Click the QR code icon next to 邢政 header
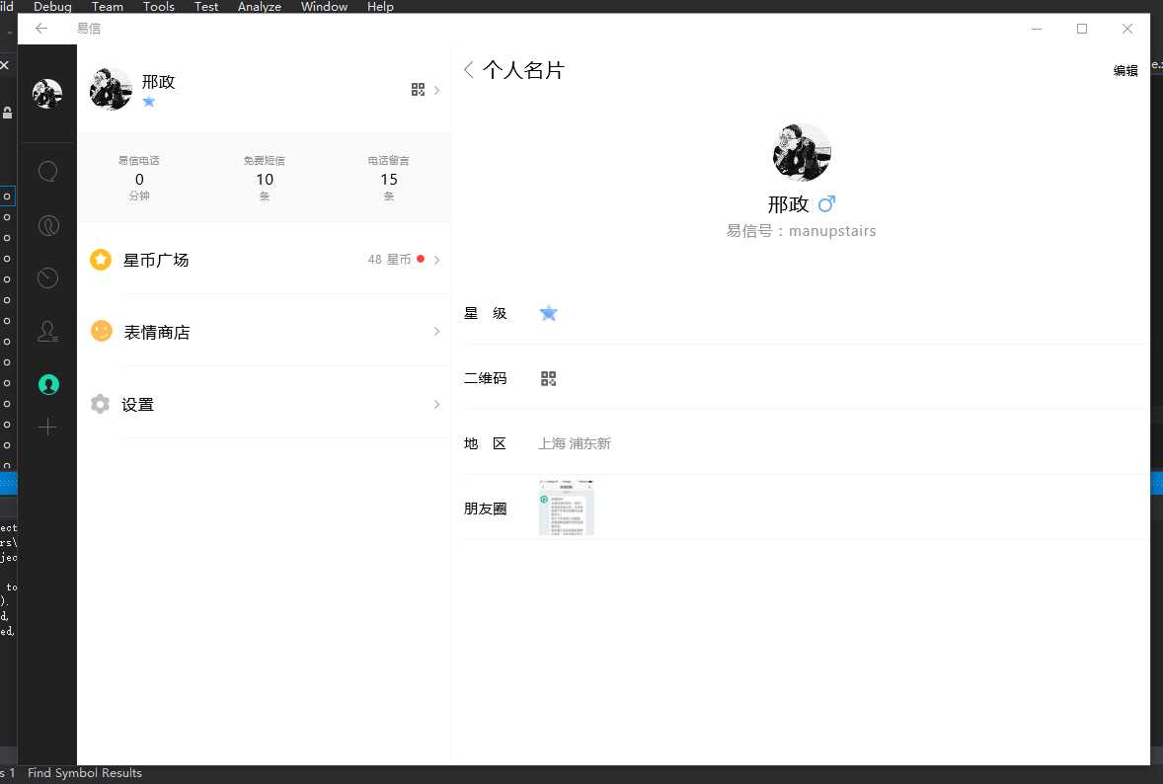Image resolution: width=1163 pixels, height=784 pixels. (419, 90)
